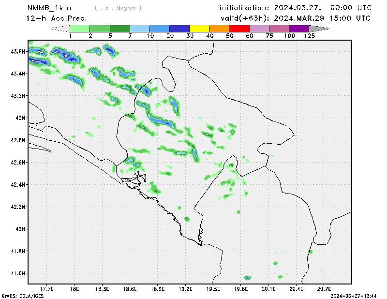This screenshot has width=387, height=299.
Task: Click the medium green 2-5 mm legend swatch
Action: pyautogui.click(x=100, y=29)
